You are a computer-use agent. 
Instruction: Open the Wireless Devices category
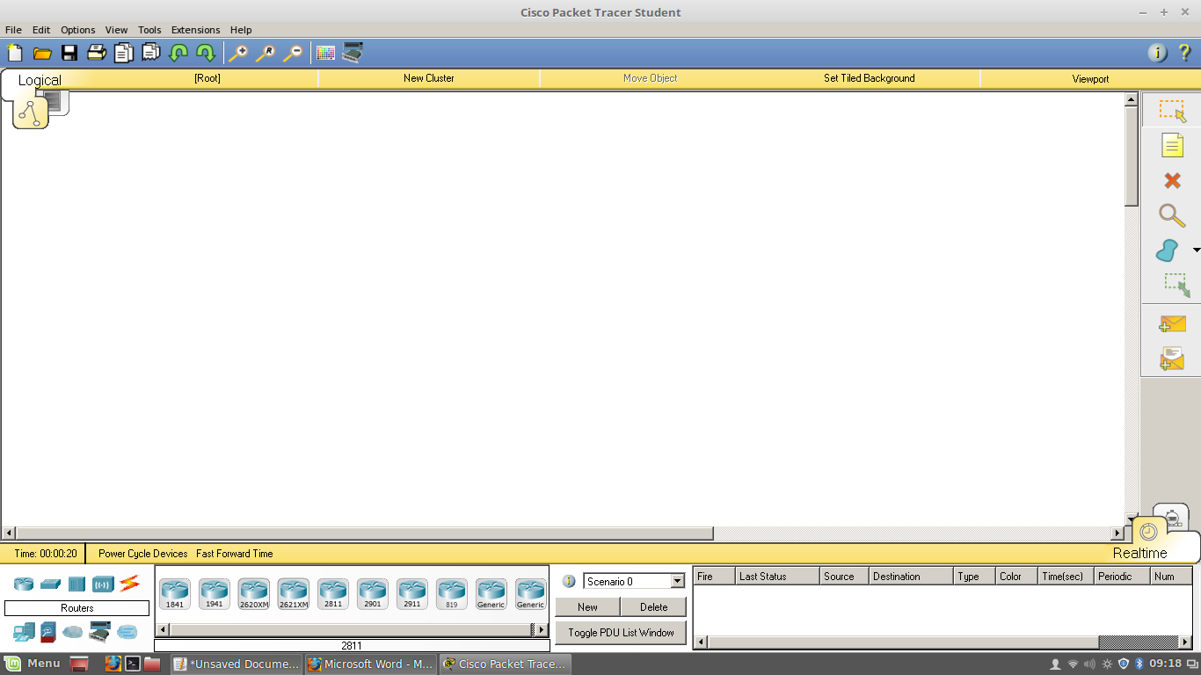point(104,584)
